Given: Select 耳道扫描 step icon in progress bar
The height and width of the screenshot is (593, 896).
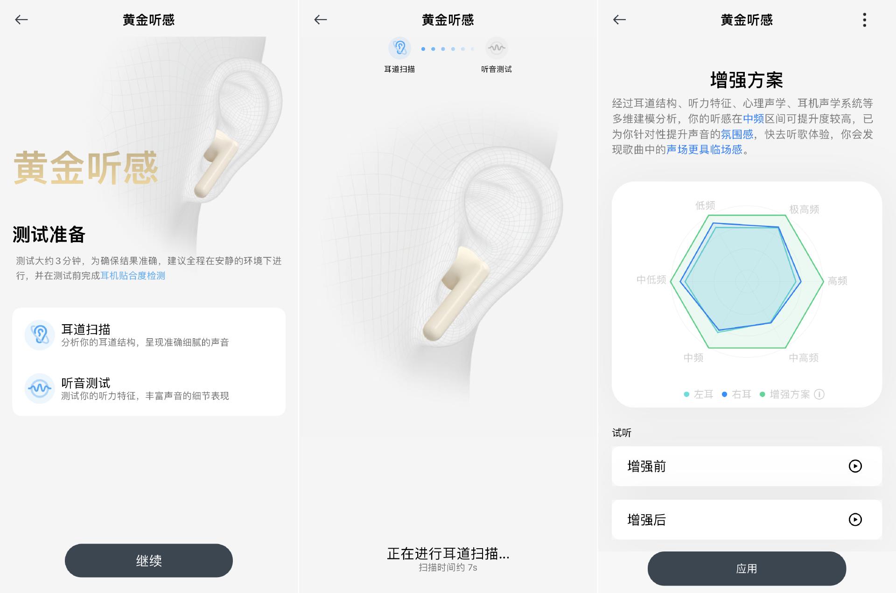Looking at the screenshot, I should coord(399,48).
